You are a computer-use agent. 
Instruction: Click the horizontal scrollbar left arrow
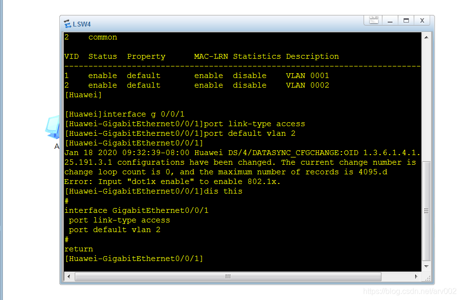click(69, 276)
